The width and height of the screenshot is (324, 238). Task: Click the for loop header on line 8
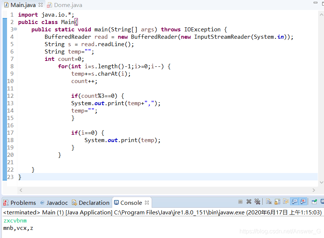[114, 66]
